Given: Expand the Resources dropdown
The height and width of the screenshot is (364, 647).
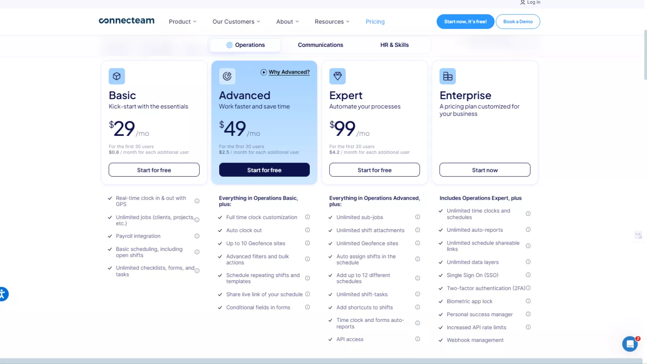Looking at the screenshot, I should [332, 21].
